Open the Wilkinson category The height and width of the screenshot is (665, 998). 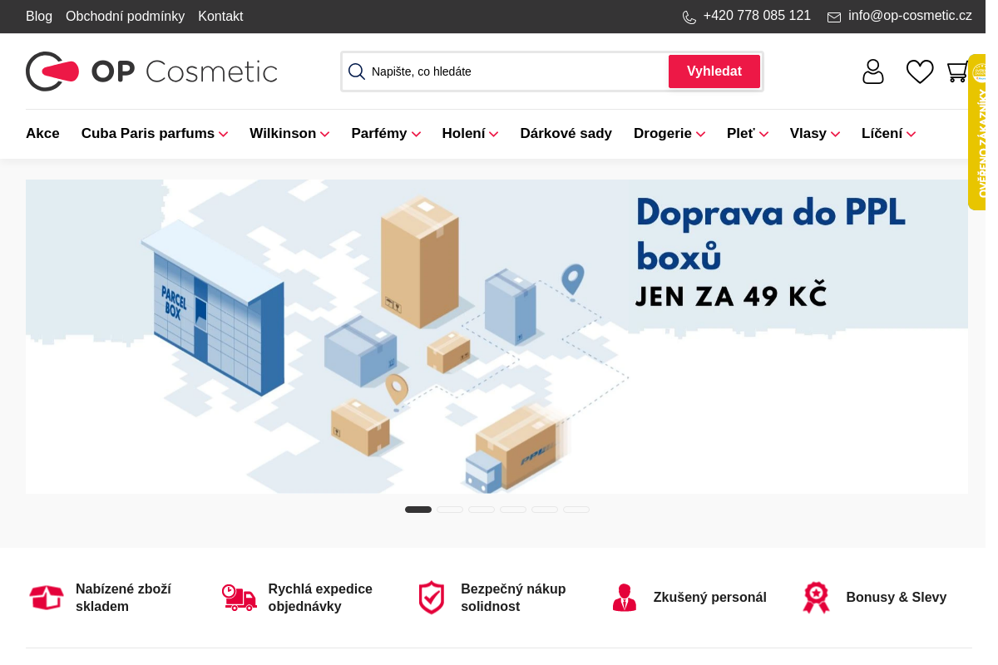(x=283, y=134)
